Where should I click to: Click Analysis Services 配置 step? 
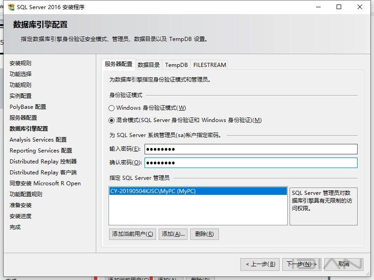pyautogui.click(x=38, y=140)
